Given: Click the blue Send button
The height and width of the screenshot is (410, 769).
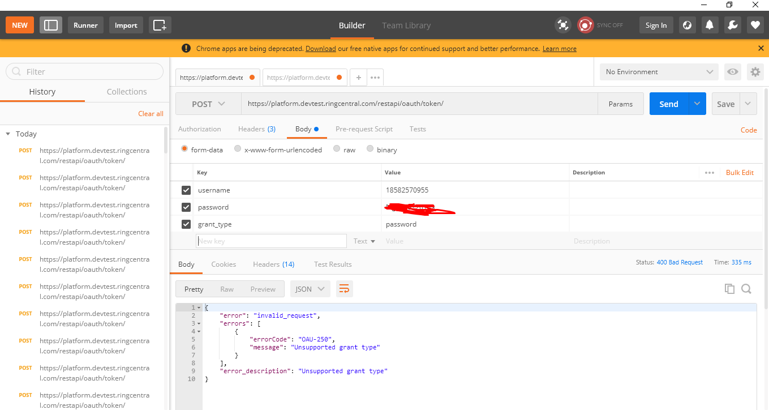Looking at the screenshot, I should point(669,104).
